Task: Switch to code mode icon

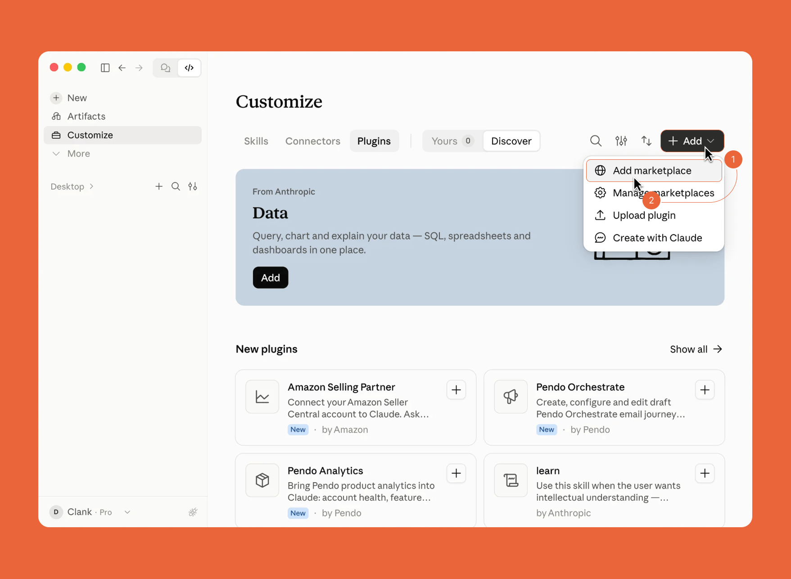Action: (189, 68)
